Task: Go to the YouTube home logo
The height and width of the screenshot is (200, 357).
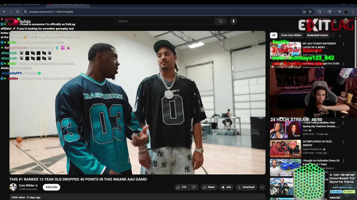Action: point(23,21)
